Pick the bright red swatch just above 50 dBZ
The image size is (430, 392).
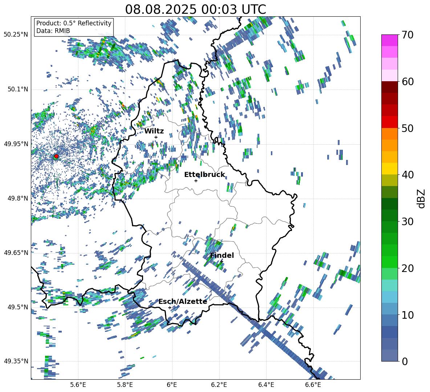(x=389, y=122)
